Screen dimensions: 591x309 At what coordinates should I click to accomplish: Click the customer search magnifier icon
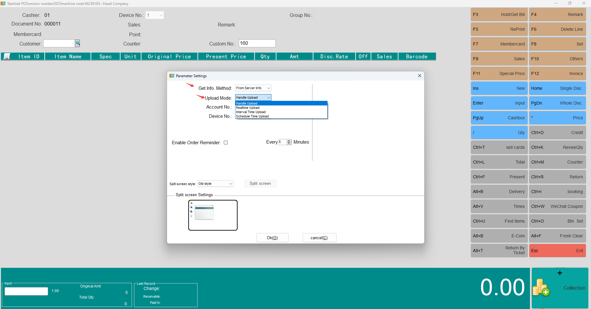pyautogui.click(x=77, y=43)
